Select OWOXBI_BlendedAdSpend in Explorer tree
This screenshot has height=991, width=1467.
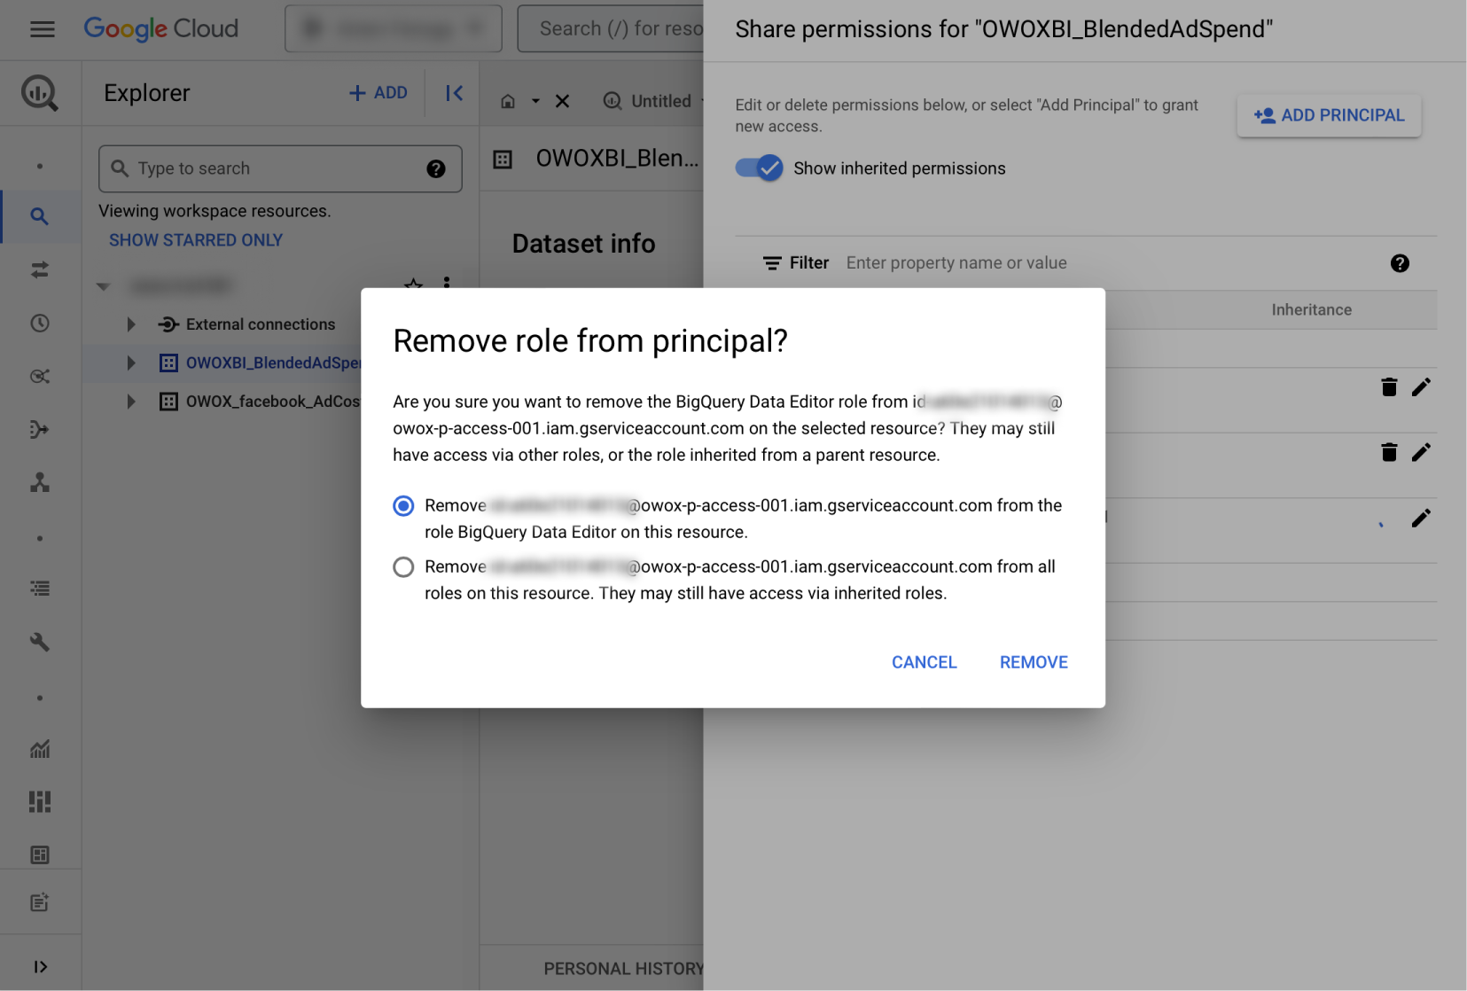click(273, 363)
